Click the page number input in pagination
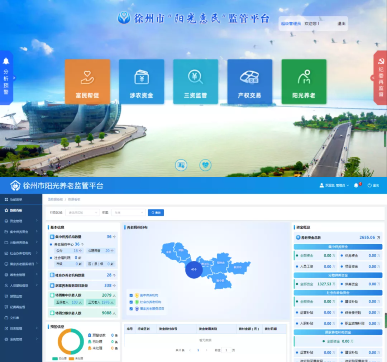This screenshot has height=362, width=387. (226, 350)
